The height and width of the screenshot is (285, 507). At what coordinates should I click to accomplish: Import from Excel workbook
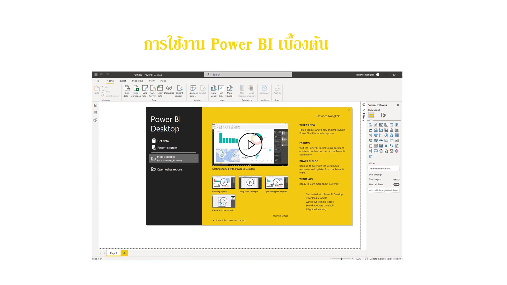pos(136,91)
